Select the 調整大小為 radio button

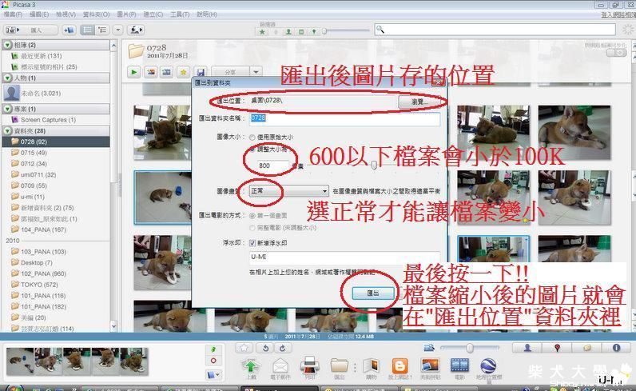pos(253,149)
